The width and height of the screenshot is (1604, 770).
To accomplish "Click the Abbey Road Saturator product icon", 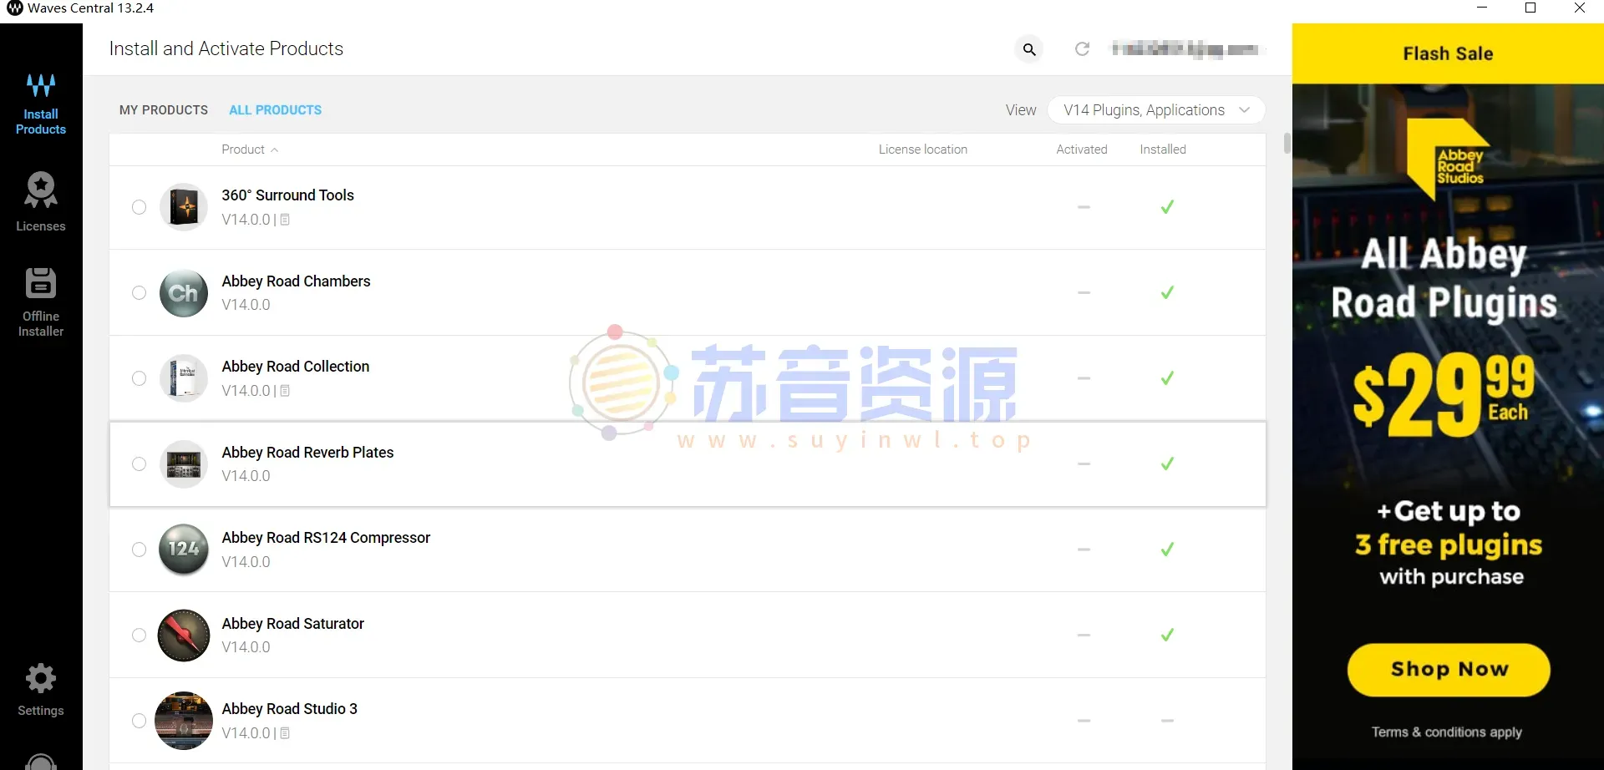I will pyautogui.click(x=183, y=635).
